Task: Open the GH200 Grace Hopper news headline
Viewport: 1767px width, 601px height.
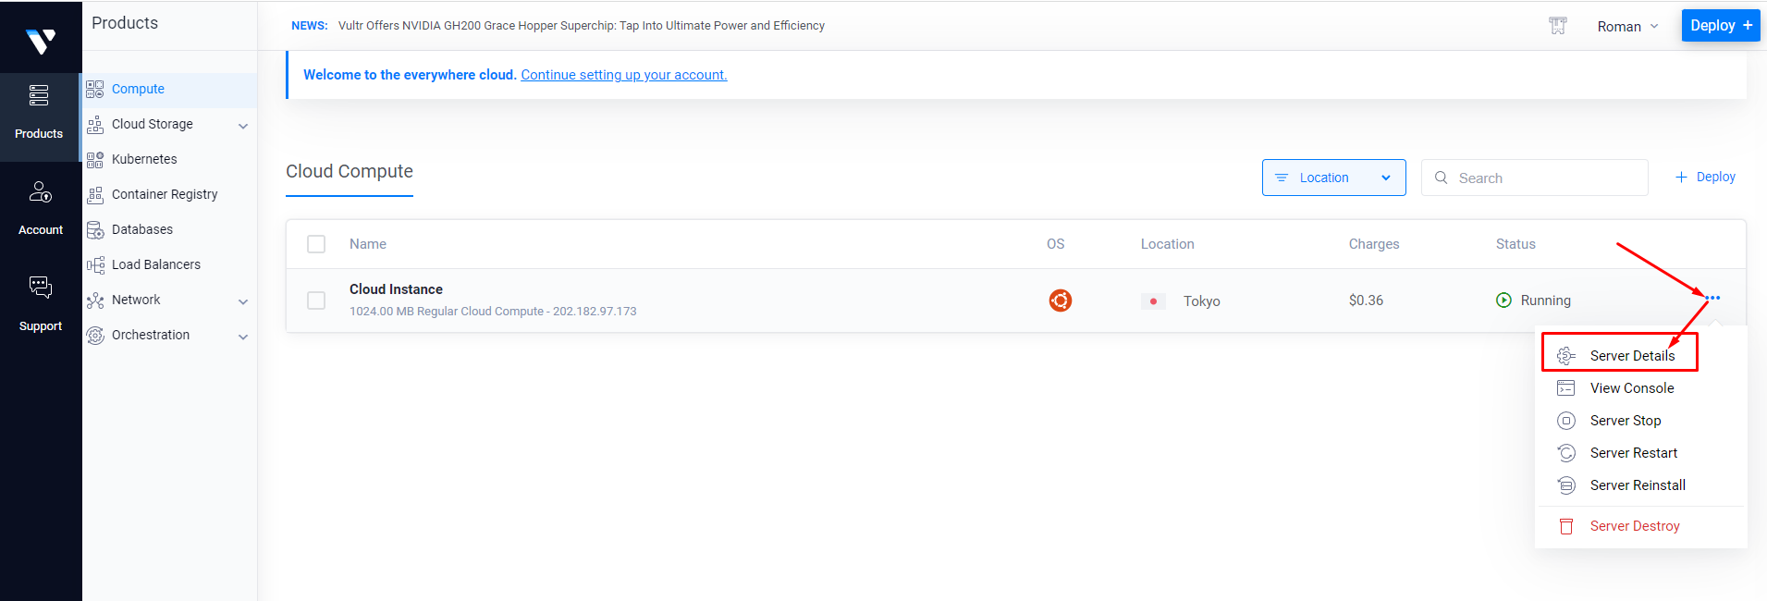Action: click(582, 26)
